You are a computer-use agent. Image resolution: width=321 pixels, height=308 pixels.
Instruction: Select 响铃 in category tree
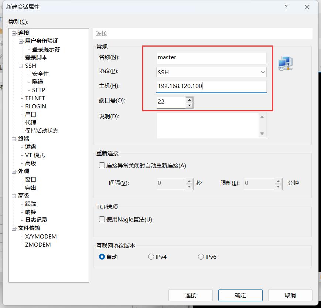pyautogui.click(x=31, y=212)
